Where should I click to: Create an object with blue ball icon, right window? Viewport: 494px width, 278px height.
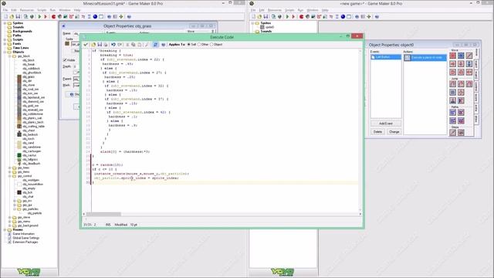point(343,17)
